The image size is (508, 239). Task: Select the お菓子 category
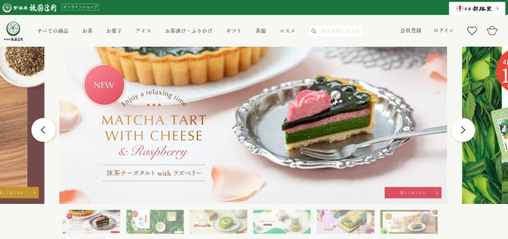[x=114, y=31]
